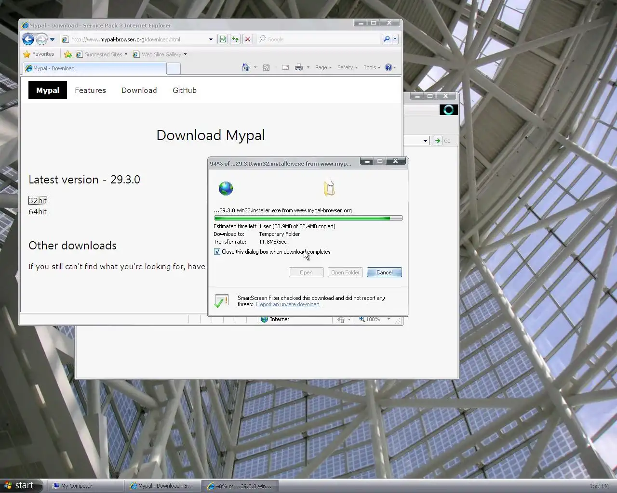Expand address dropdown in background window
617x493 pixels.
point(425,141)
